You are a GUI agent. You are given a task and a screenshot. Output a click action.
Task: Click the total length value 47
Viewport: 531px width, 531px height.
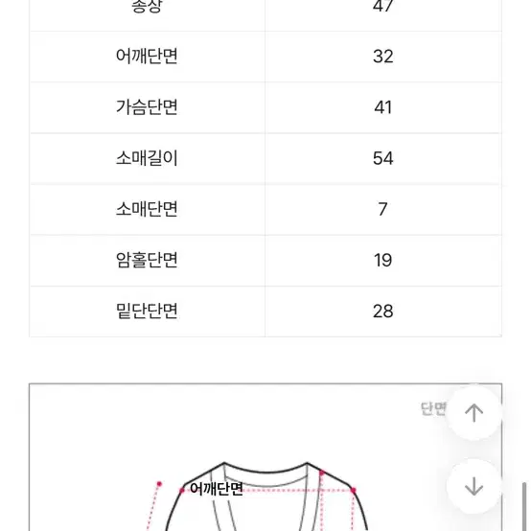(x=383, y=7)
